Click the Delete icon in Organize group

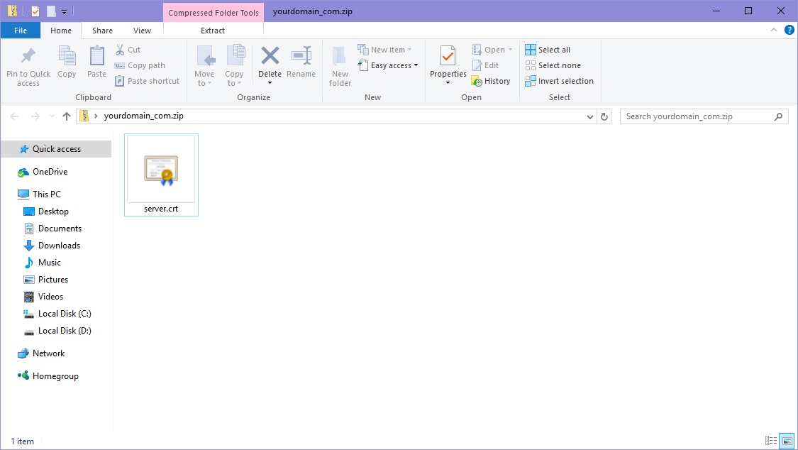click(x=270, y=64)
